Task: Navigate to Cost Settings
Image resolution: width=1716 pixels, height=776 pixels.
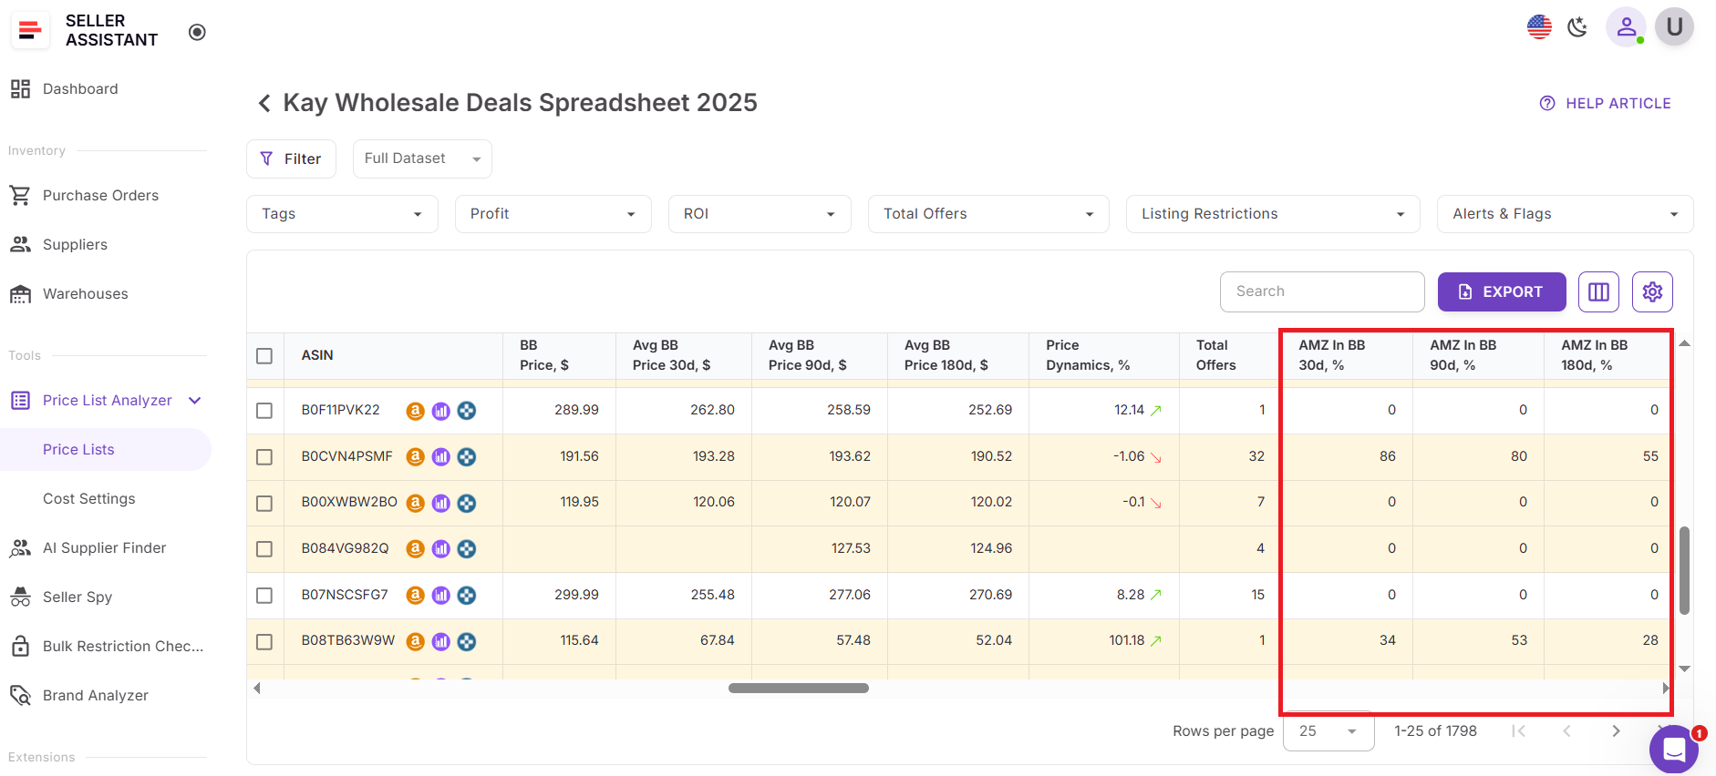Action: 88,499
